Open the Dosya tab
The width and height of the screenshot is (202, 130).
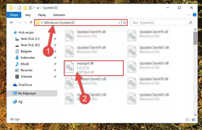[x=14, y=15]
